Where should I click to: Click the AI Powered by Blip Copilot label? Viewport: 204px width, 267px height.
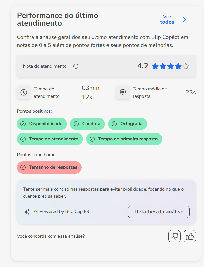pos(62,212)
